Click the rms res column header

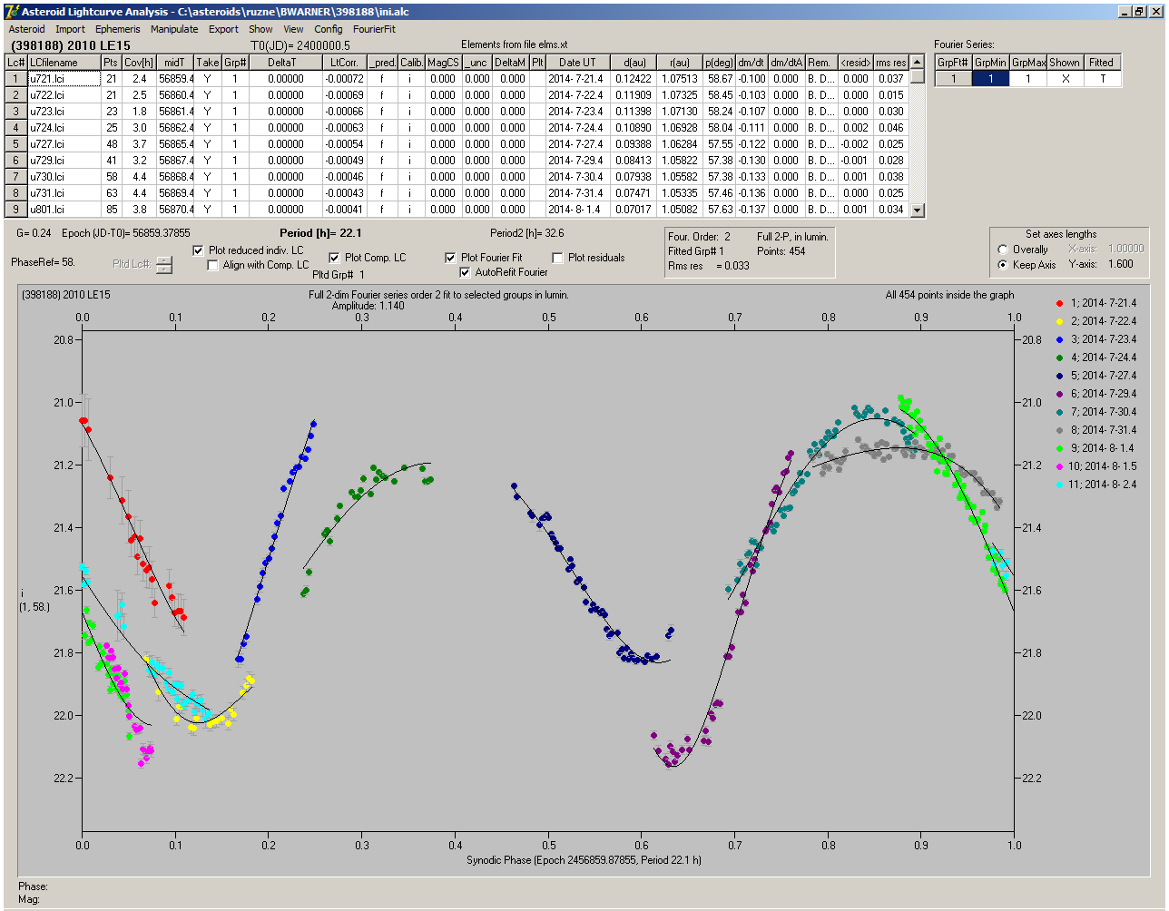(x=890, y=63)
